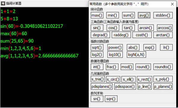Image resolution: width=178 pixels, height=108 pixels.
Task: Choose the s_poly() geometry function
Action: [x=163, y=79]
